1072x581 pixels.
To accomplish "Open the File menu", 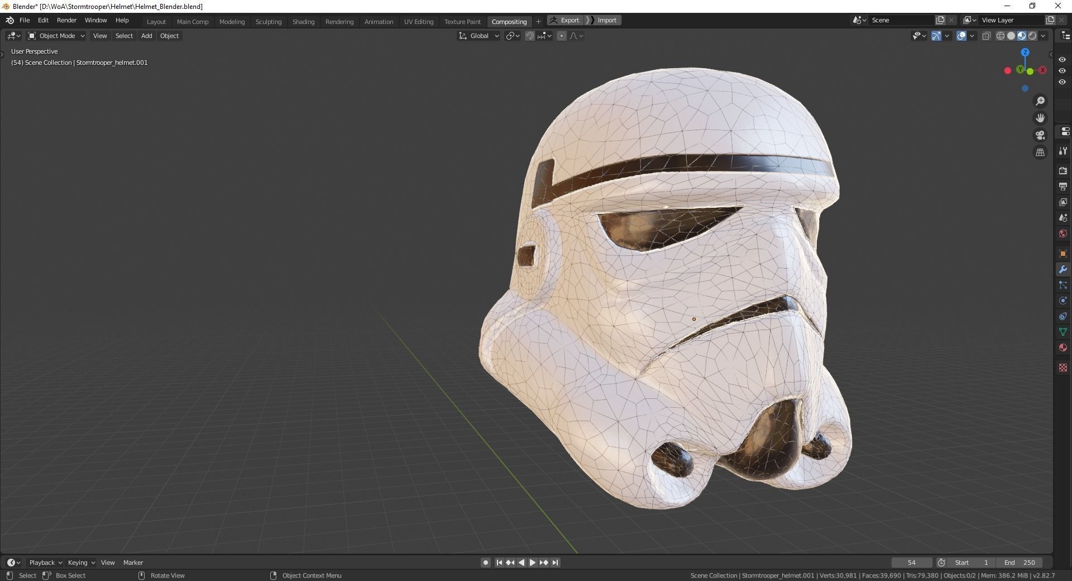I will pos(25,20).
